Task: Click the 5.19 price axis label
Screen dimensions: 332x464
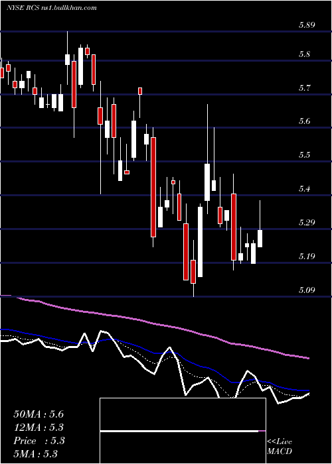Action: click(307, 256)
